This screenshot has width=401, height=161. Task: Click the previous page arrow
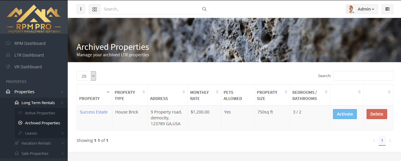click(x=374, y=140)
